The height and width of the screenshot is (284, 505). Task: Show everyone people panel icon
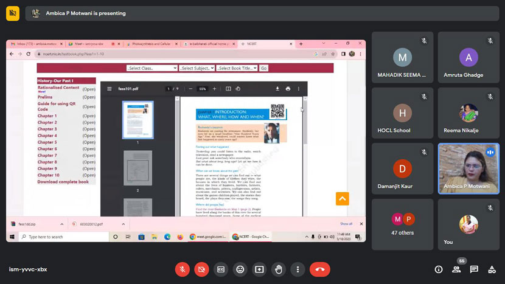click(456, 269)
